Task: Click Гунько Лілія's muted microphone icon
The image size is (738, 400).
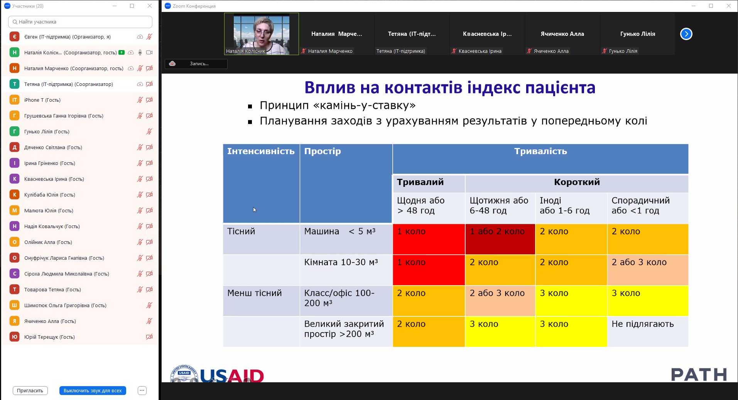Action: 149,132
